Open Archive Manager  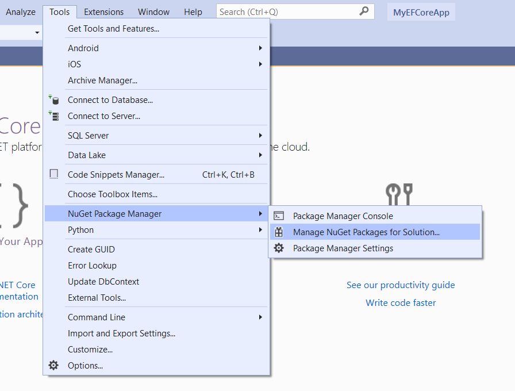pos(156,80)
